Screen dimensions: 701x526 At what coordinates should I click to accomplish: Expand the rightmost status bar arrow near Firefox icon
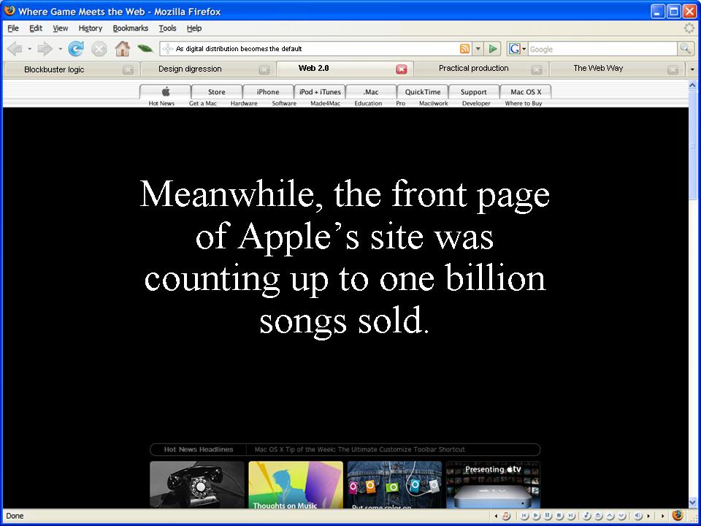coord(663,516)
